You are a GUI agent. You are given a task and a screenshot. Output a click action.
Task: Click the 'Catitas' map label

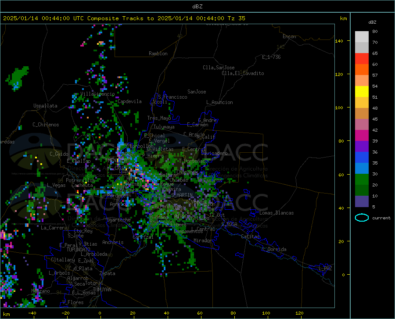(250, 237)
